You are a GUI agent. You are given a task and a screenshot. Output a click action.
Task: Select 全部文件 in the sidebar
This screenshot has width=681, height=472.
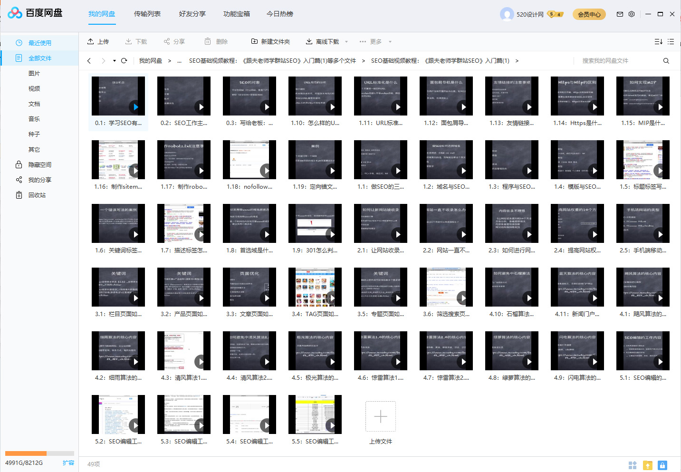[39, 58]
